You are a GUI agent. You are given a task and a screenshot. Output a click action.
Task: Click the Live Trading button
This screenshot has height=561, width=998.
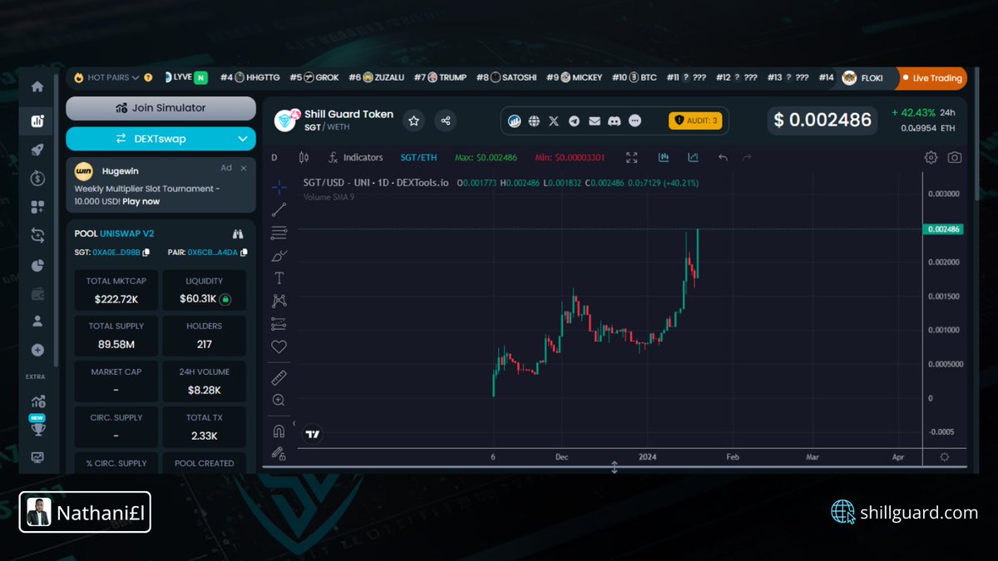pos(931,78)
